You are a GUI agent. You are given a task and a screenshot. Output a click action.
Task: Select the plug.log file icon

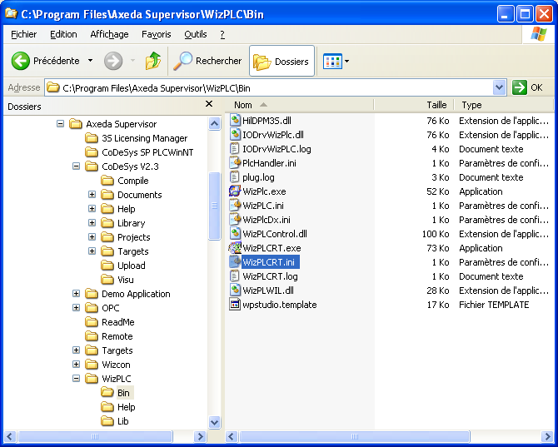point(235,176)
